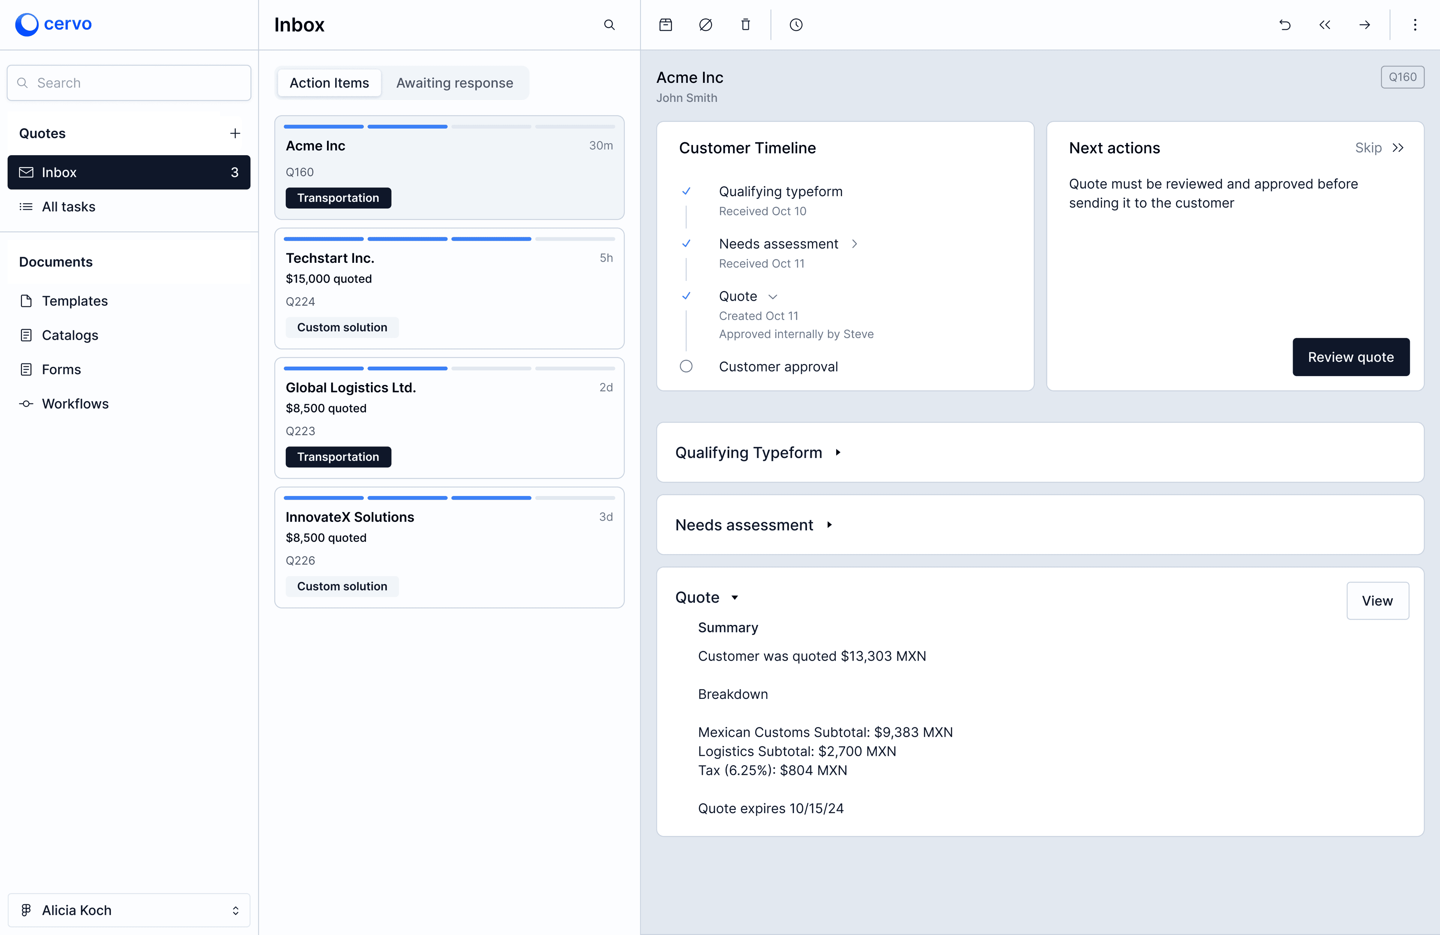Toggle the Qualifying Typeform completed checkmark
This screenshot has width=1440, height=935.
[686, 191]
